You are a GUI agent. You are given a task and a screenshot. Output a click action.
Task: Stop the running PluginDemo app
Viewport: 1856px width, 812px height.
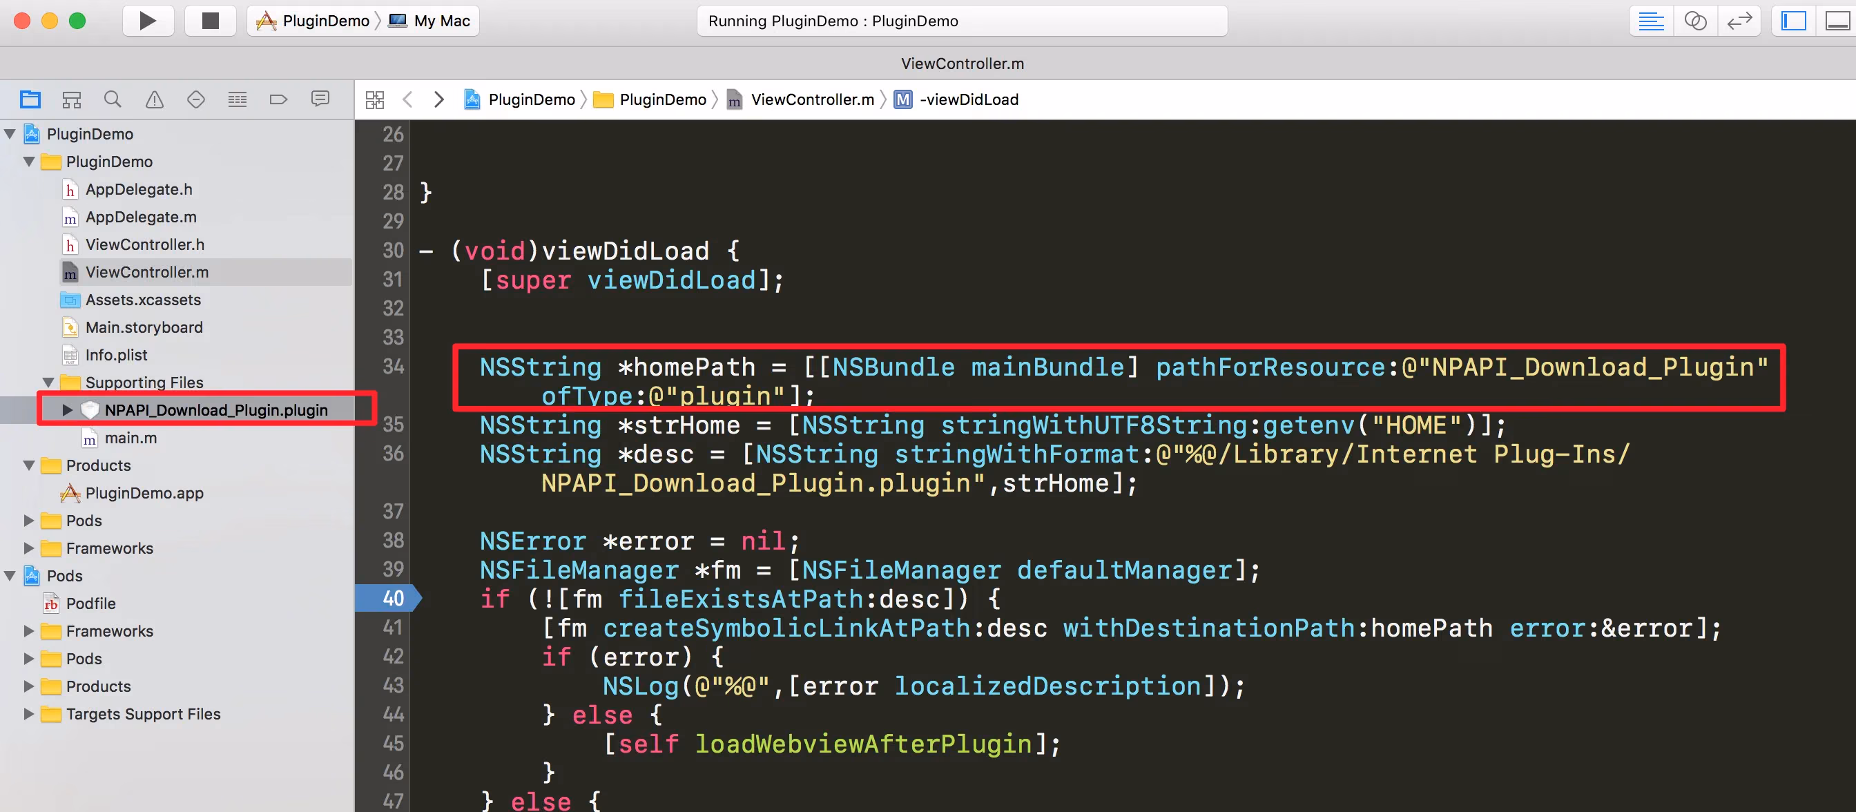click(210, 21)
